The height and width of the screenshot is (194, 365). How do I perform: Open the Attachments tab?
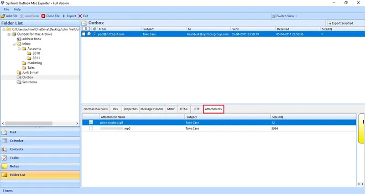pyautogui.click(x=214, y=109)
